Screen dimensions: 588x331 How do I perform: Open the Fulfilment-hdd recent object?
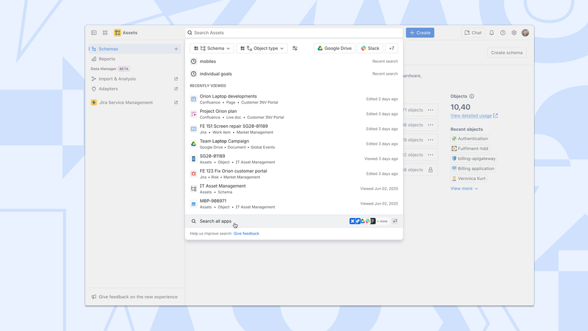pyautogui.click(x=470, y=149)
